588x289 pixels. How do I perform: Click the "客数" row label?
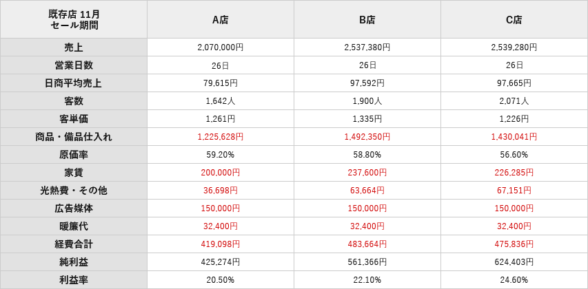[x=74, y=101]
